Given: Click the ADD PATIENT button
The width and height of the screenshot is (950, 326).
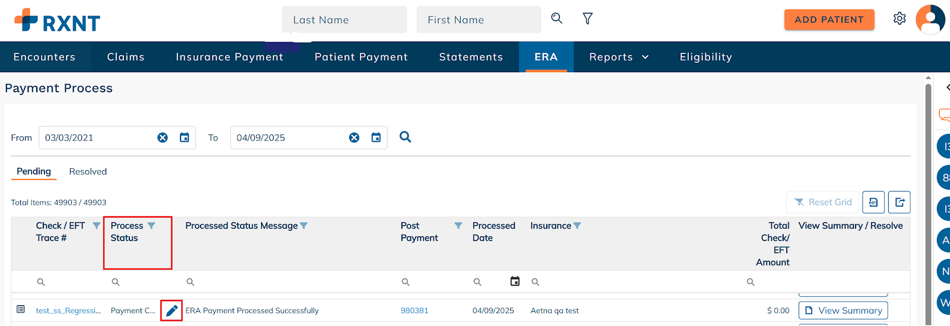Looking at the screenshot, I should [x=829, y=20].
